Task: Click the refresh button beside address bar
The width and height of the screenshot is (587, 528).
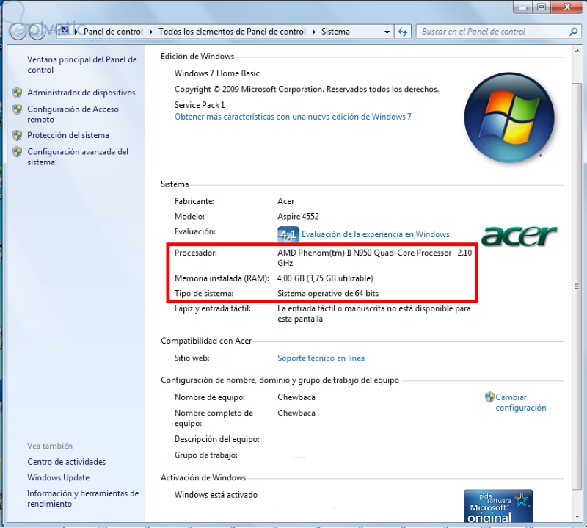Action: coord(403,32)
